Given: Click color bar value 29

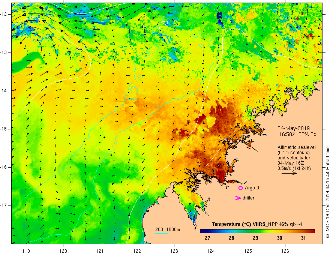Looking at the screenshot, I should point(255,238).
